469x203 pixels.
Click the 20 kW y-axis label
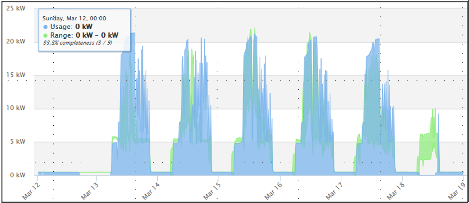pyautogui.click(x=16, y=41)
